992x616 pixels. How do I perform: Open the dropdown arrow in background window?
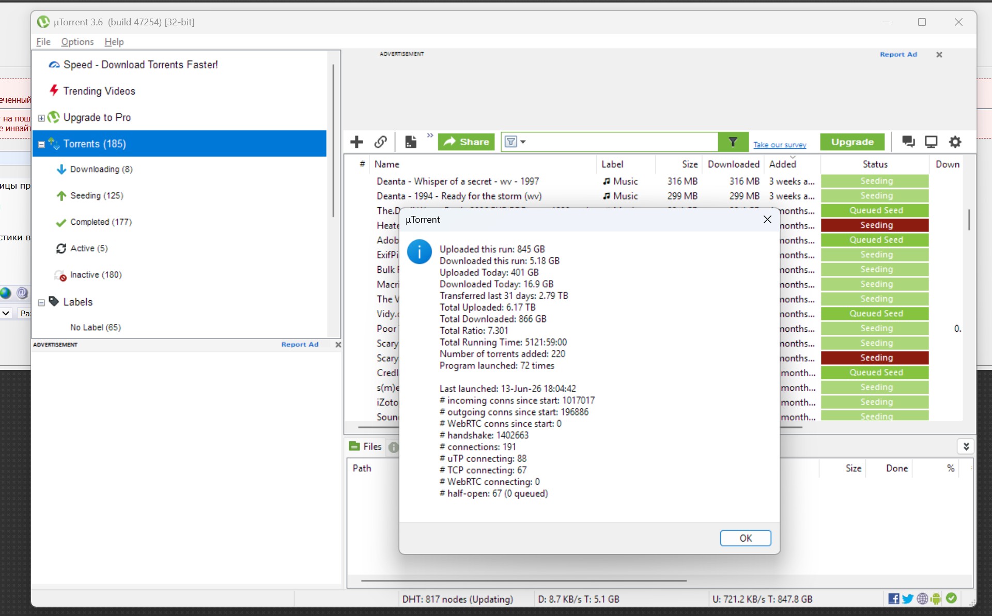(6, 313)
